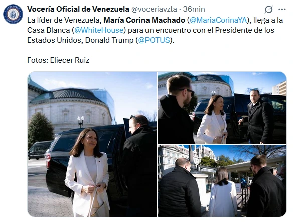Screen dimensions: 295x222
Task: Follow the @MariaCorinaYA mention link
Action: click(218, 20)
